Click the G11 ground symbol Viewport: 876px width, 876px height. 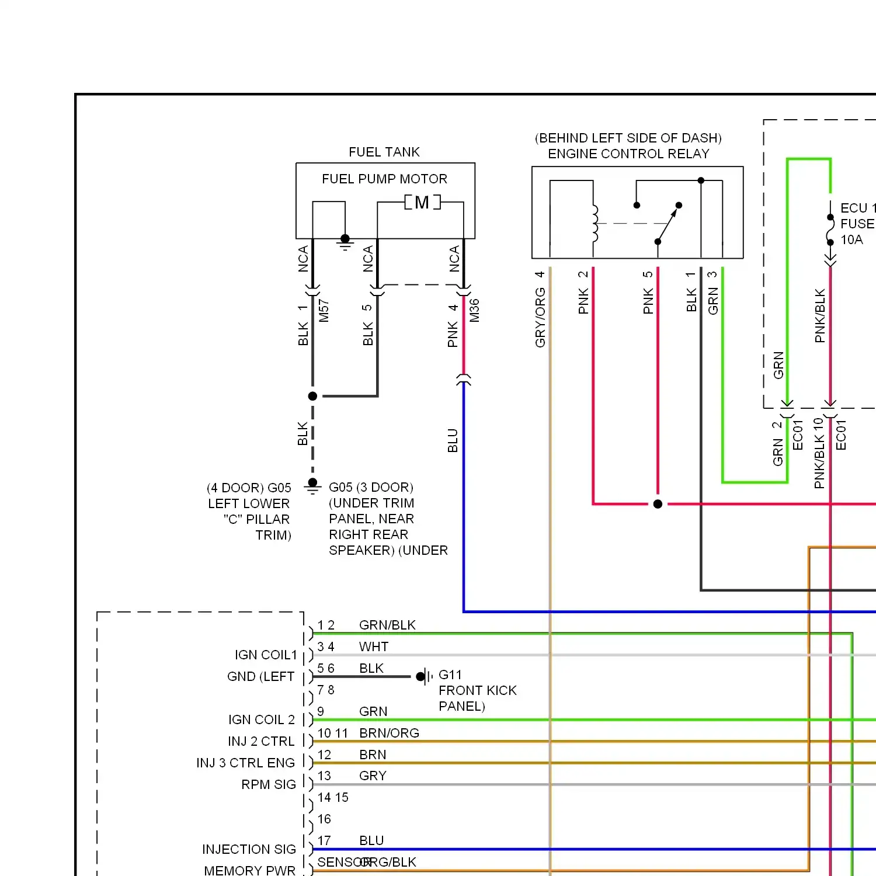425,676
